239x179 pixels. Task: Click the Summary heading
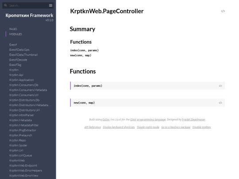82,29
